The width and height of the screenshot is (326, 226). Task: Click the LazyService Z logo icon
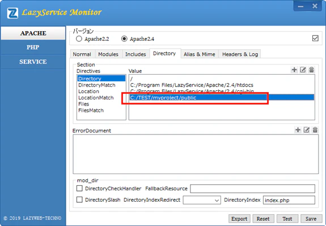tap(12, 13)
